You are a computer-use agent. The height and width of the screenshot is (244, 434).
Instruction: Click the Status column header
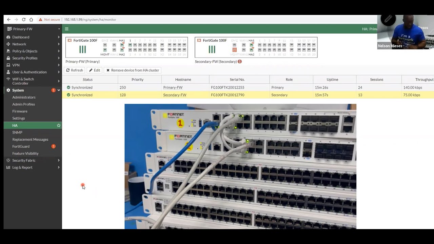pos(90,79)
